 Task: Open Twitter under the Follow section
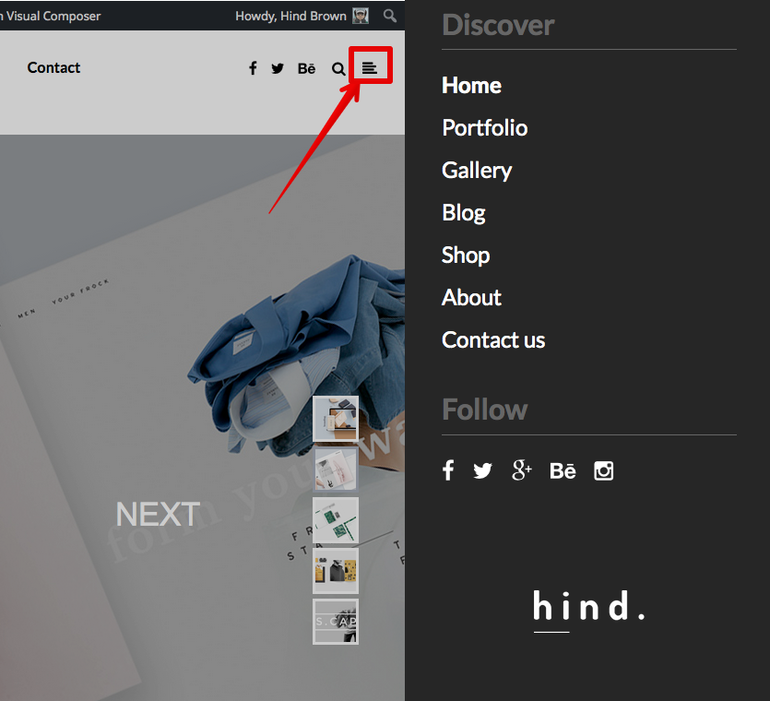(482, 470)
